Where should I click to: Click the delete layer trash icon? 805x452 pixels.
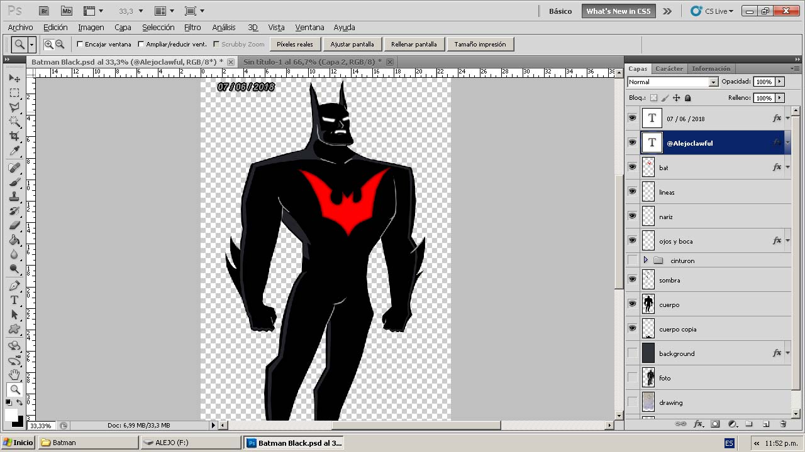click(x=783, y=424)
